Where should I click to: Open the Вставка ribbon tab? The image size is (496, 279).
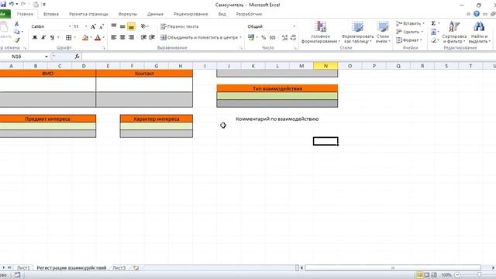(x=51, y=14)
